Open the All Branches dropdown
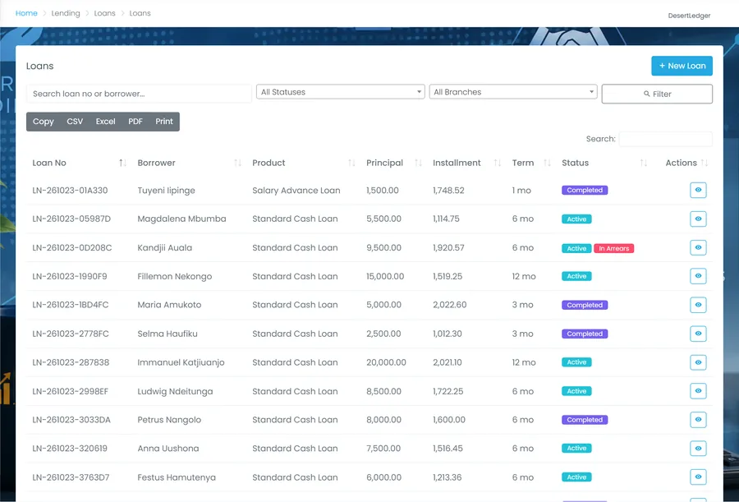 pos(512,92)
